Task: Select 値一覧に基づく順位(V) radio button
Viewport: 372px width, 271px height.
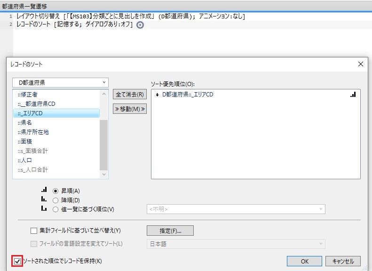Action: coord(55,209)
